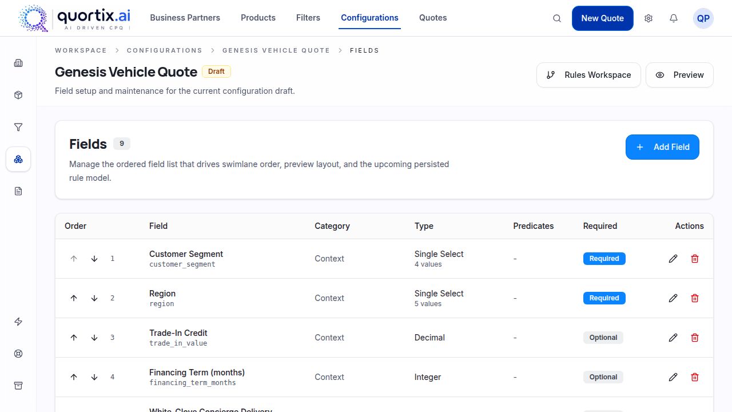
Task: Select the Configurations tab
Action: (x=369, y=18)
